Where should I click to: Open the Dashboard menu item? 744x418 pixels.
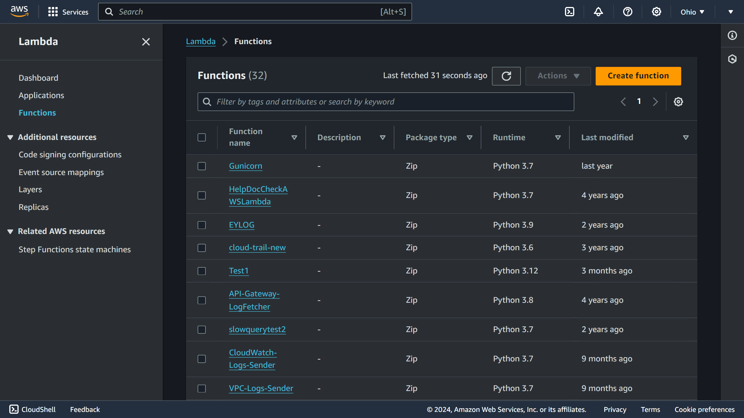[x=38, y=78]
